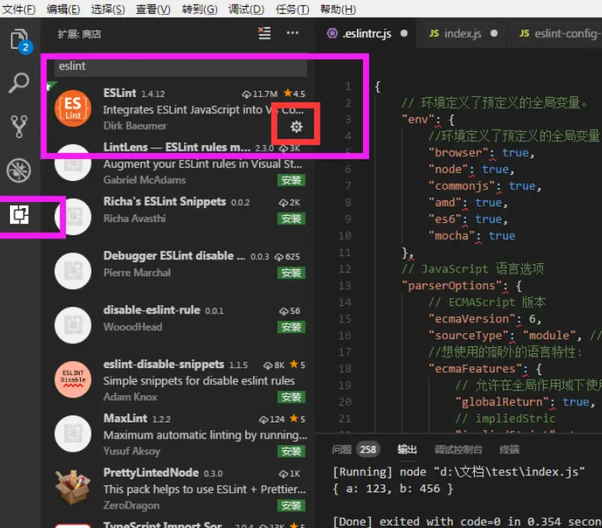Install the eslint-disable-snippets extension
The image size is (602, 528).
coord(291,397)
